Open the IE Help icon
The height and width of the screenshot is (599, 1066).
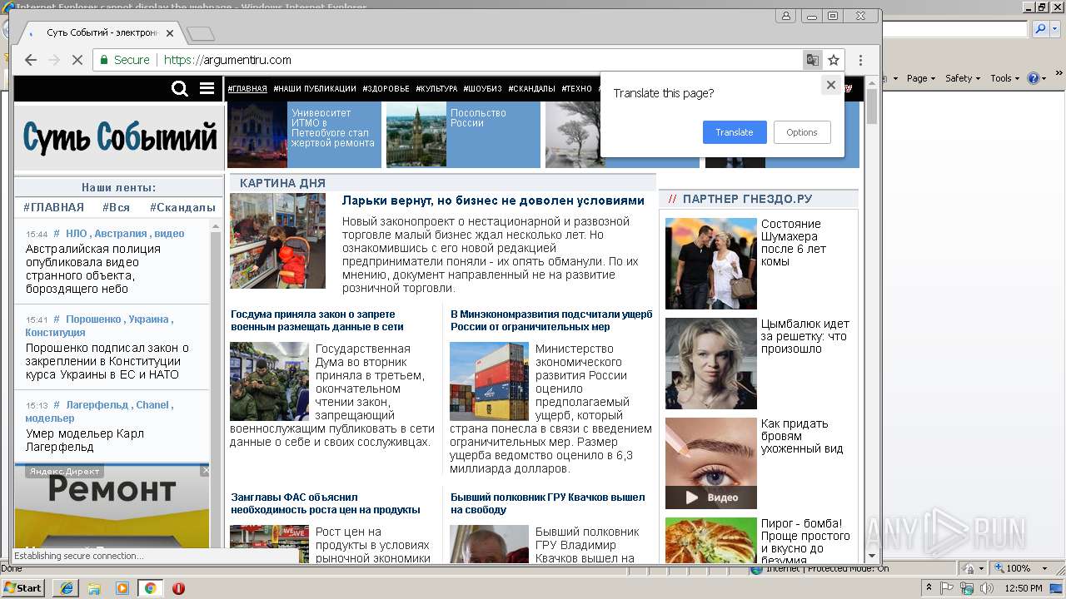point(1033,78)
